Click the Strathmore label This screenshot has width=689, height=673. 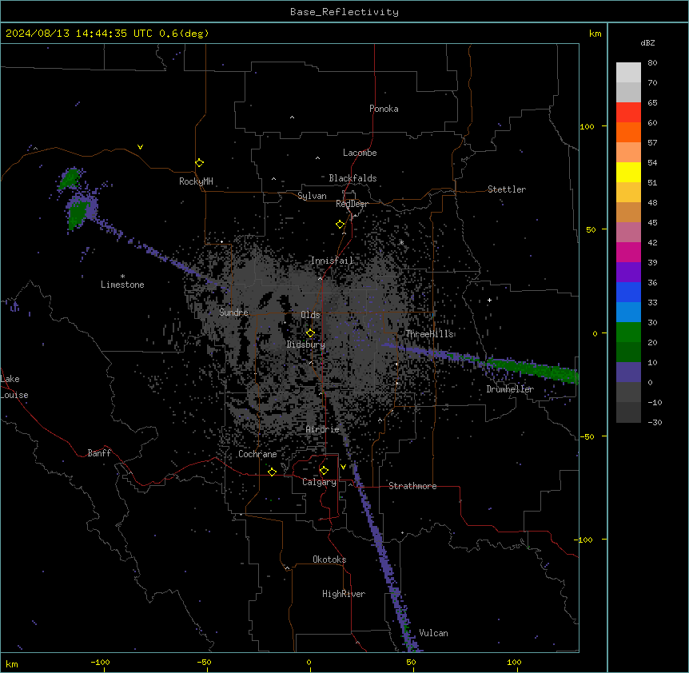(412, 486)
